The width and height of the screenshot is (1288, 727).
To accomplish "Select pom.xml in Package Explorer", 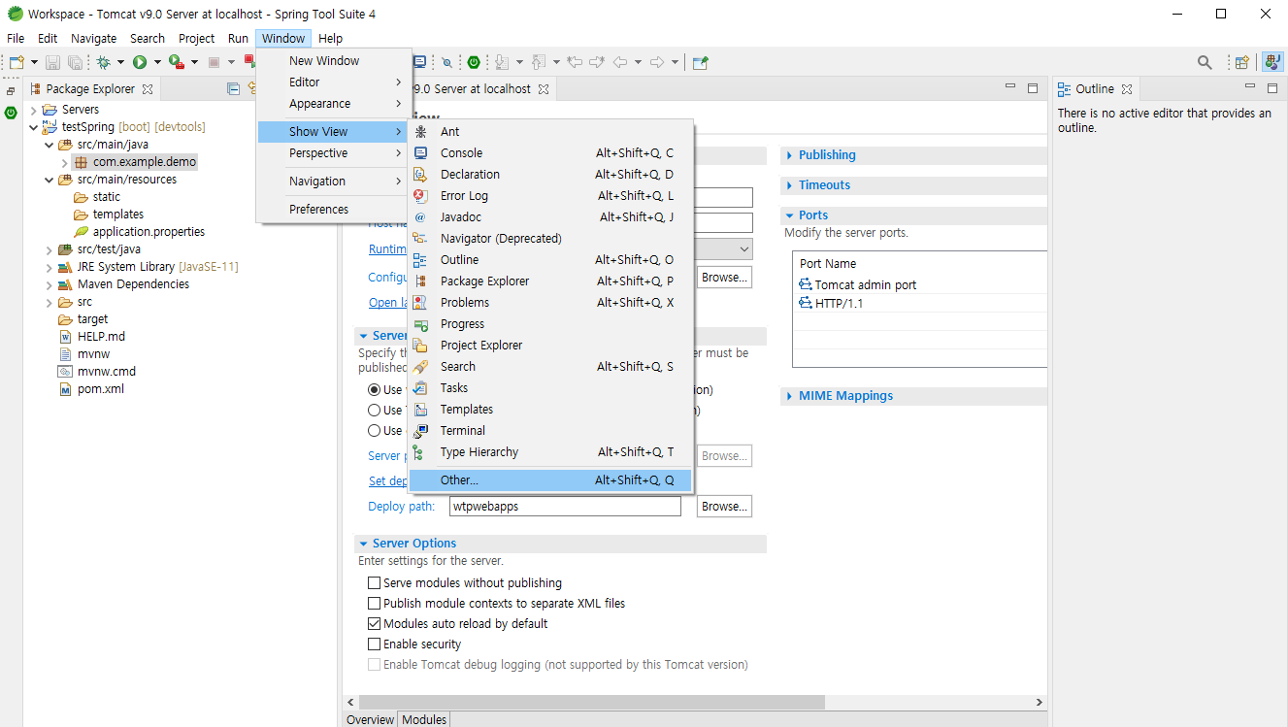I will [101, 389].
